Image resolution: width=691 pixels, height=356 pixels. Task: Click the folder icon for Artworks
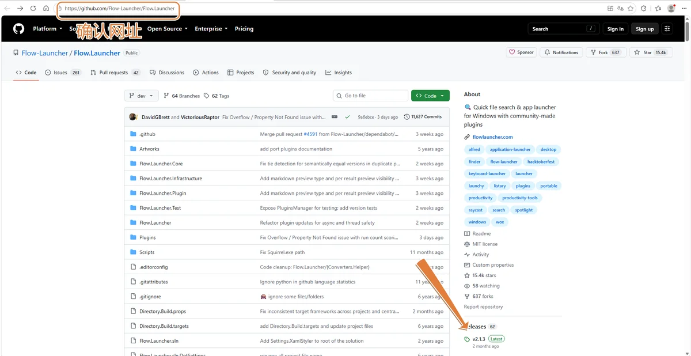click(134, 149)
